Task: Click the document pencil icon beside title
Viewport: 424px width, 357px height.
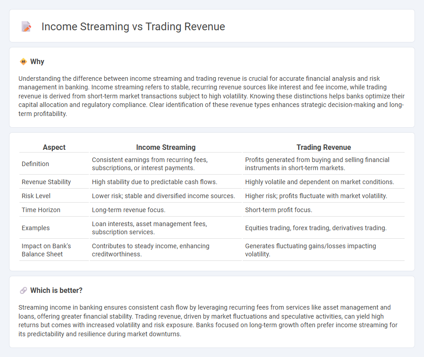Action: [x=26, y=27]
